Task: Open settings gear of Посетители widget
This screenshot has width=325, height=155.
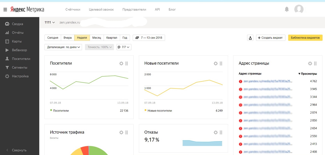Action: [x=121, y=63]
